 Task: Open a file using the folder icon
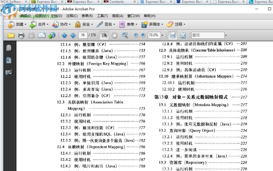(x=11, y=35)
